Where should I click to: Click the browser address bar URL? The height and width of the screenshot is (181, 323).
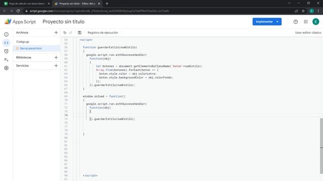99,11
